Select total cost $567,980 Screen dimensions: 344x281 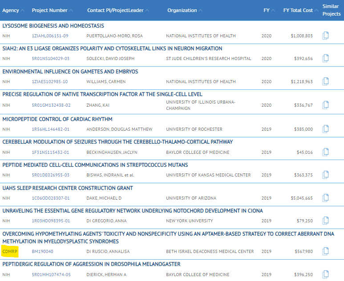(304, 251)
